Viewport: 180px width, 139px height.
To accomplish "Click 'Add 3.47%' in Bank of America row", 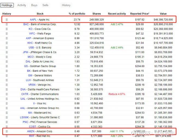I will pos(117,24).
